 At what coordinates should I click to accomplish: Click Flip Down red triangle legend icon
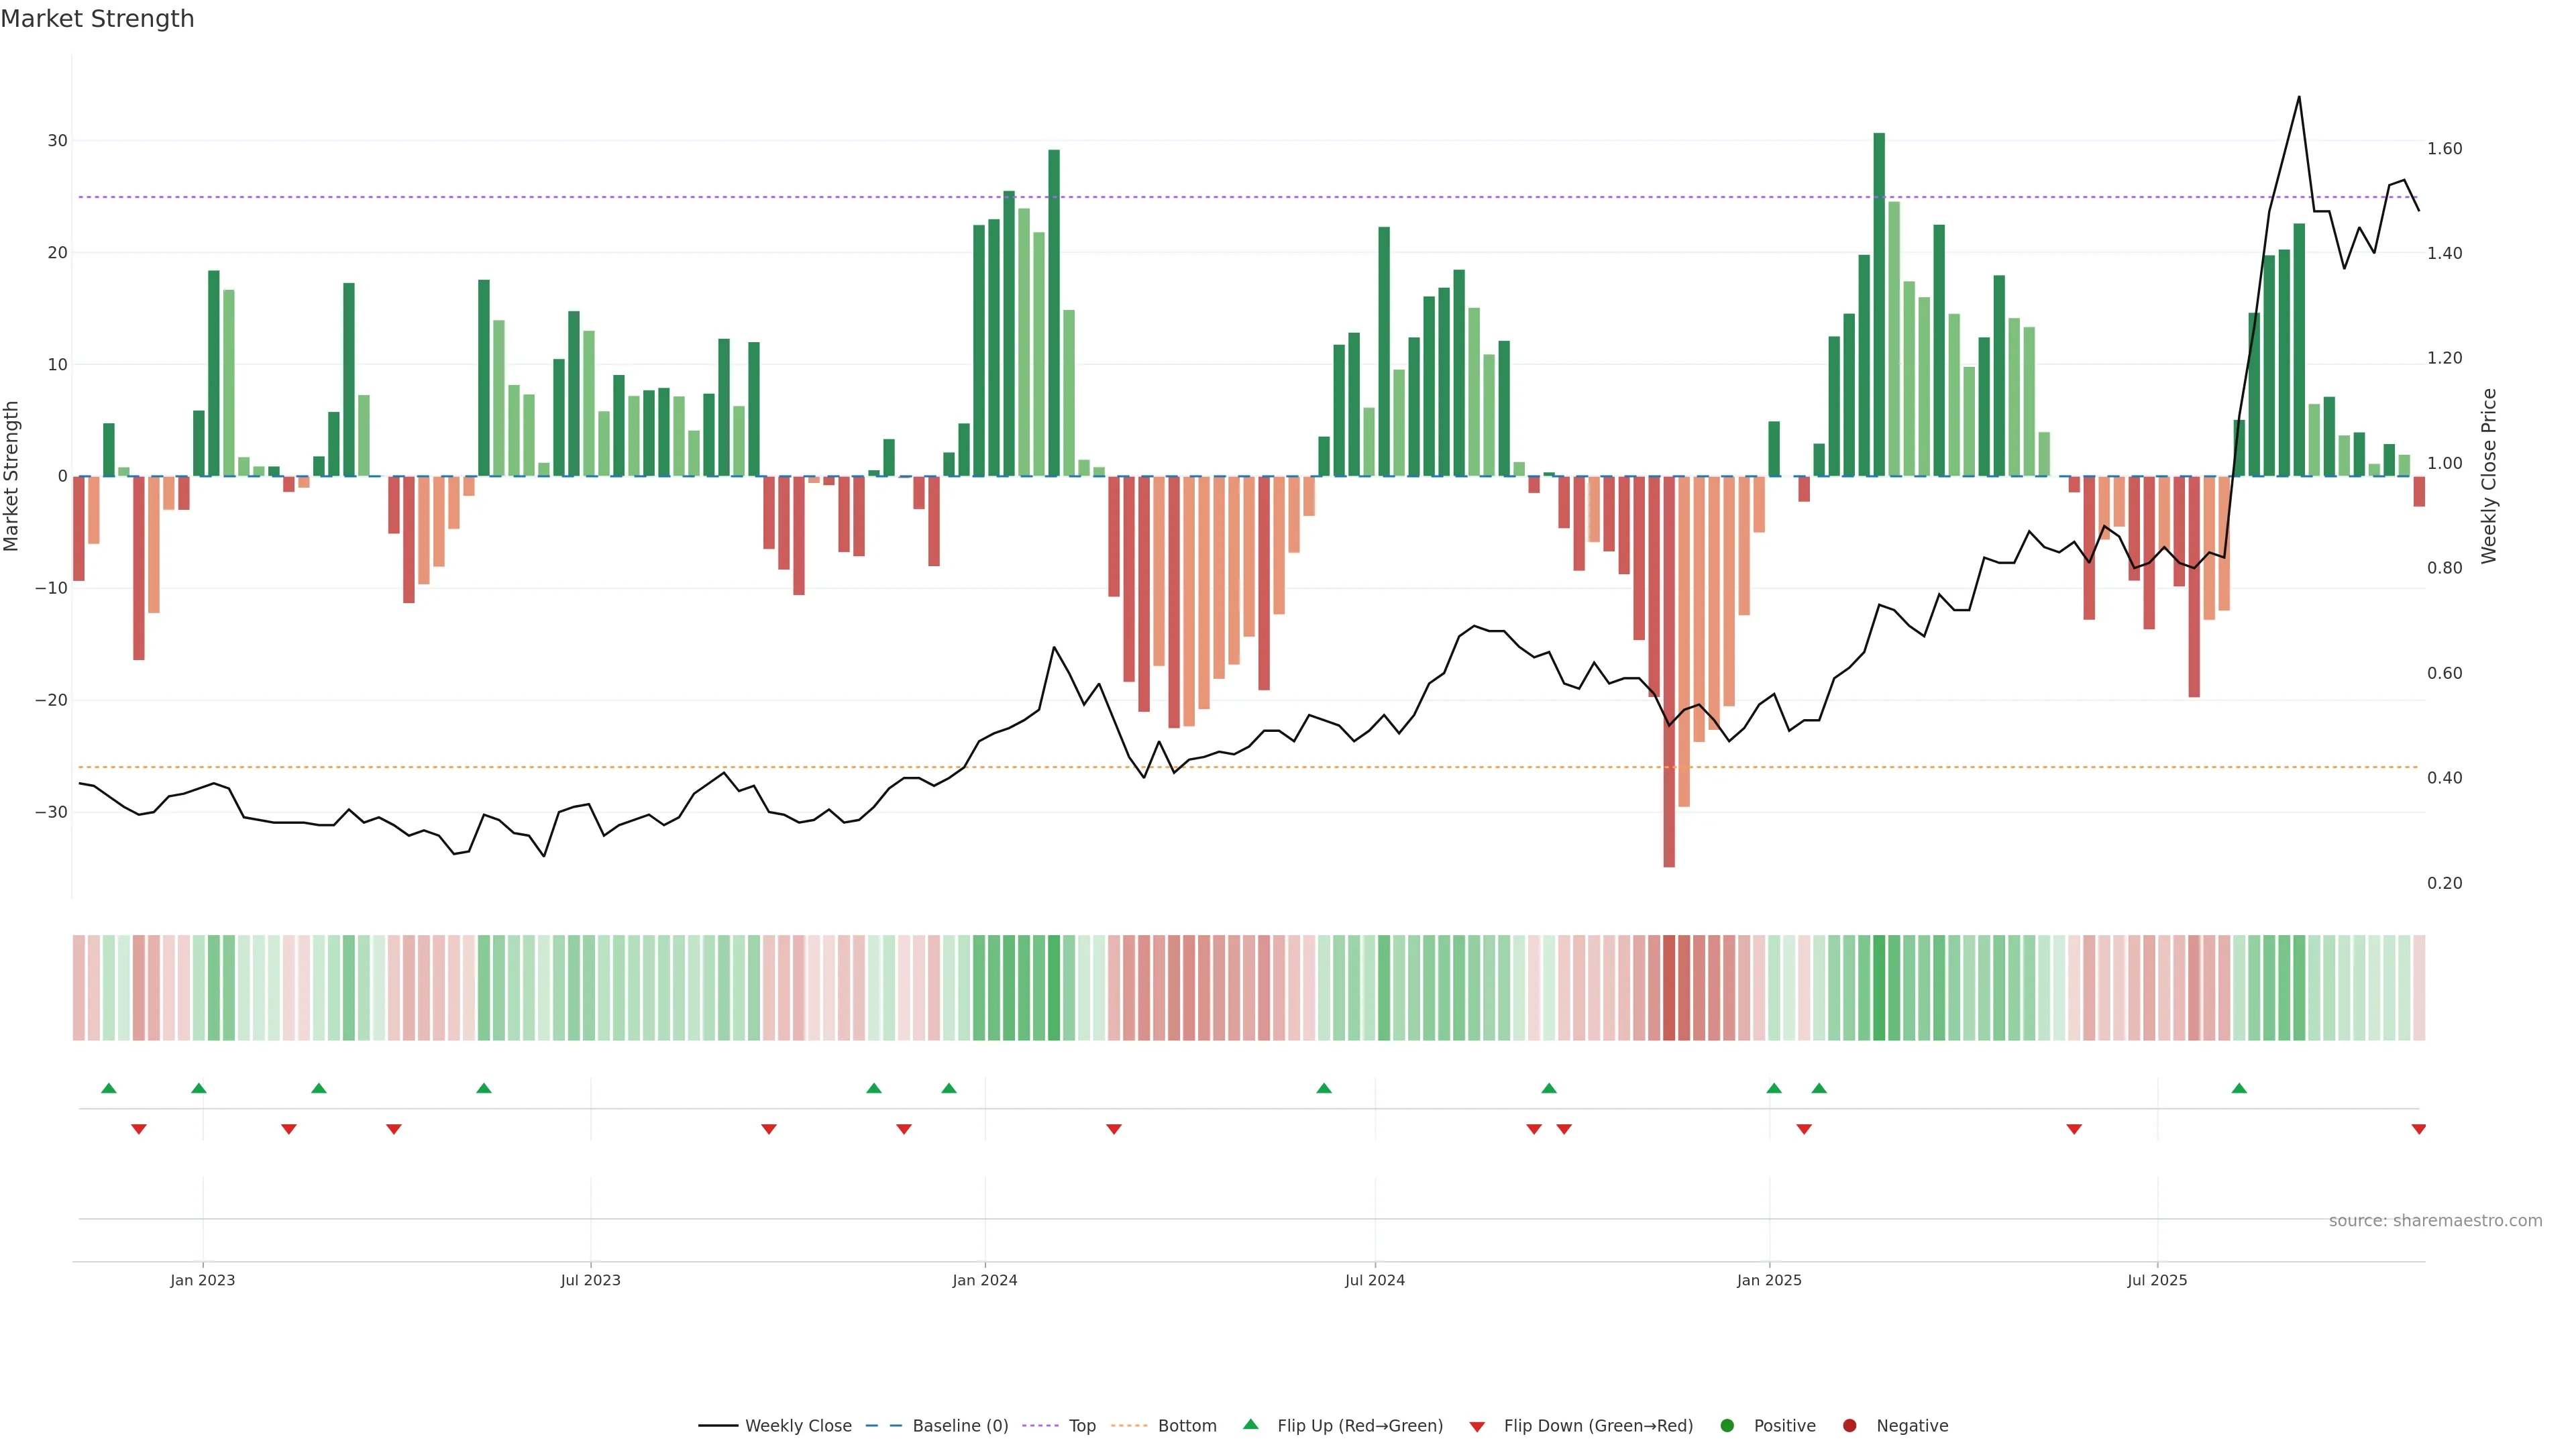(x=1477, y=1427)
